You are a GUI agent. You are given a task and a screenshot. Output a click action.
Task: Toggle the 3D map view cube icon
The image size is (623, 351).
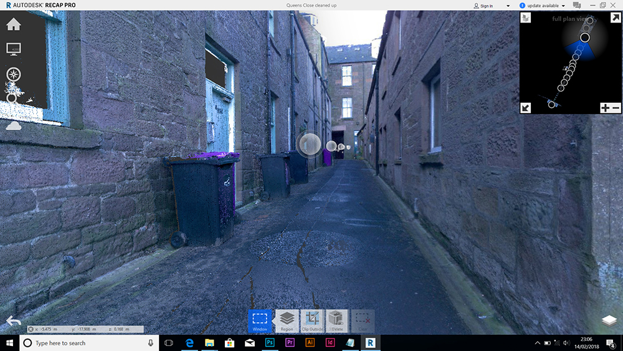(x=526, y=18)
